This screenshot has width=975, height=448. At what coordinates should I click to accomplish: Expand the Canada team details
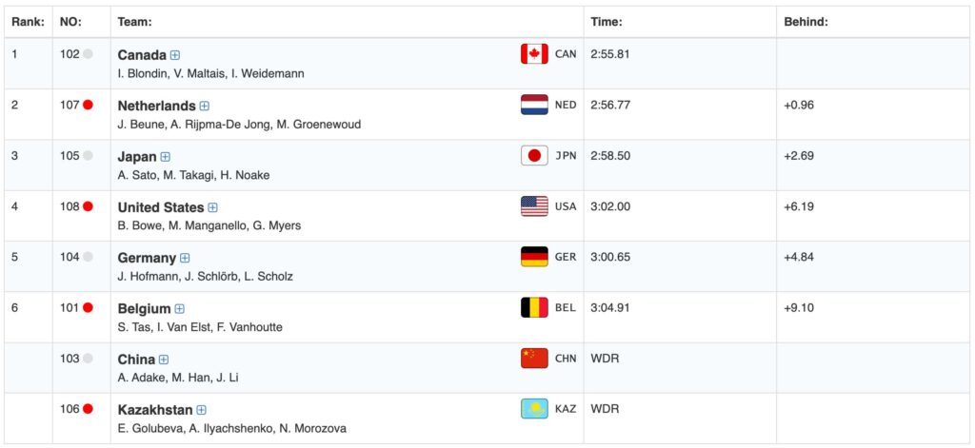175,55
